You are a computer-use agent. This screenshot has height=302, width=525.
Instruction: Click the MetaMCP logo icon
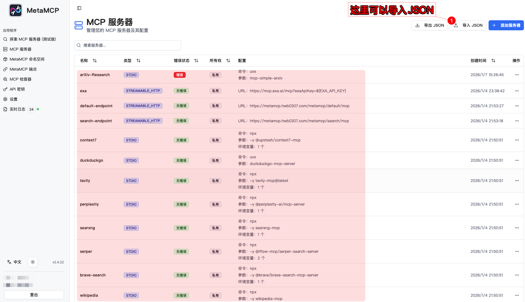(x=16, y=11)
